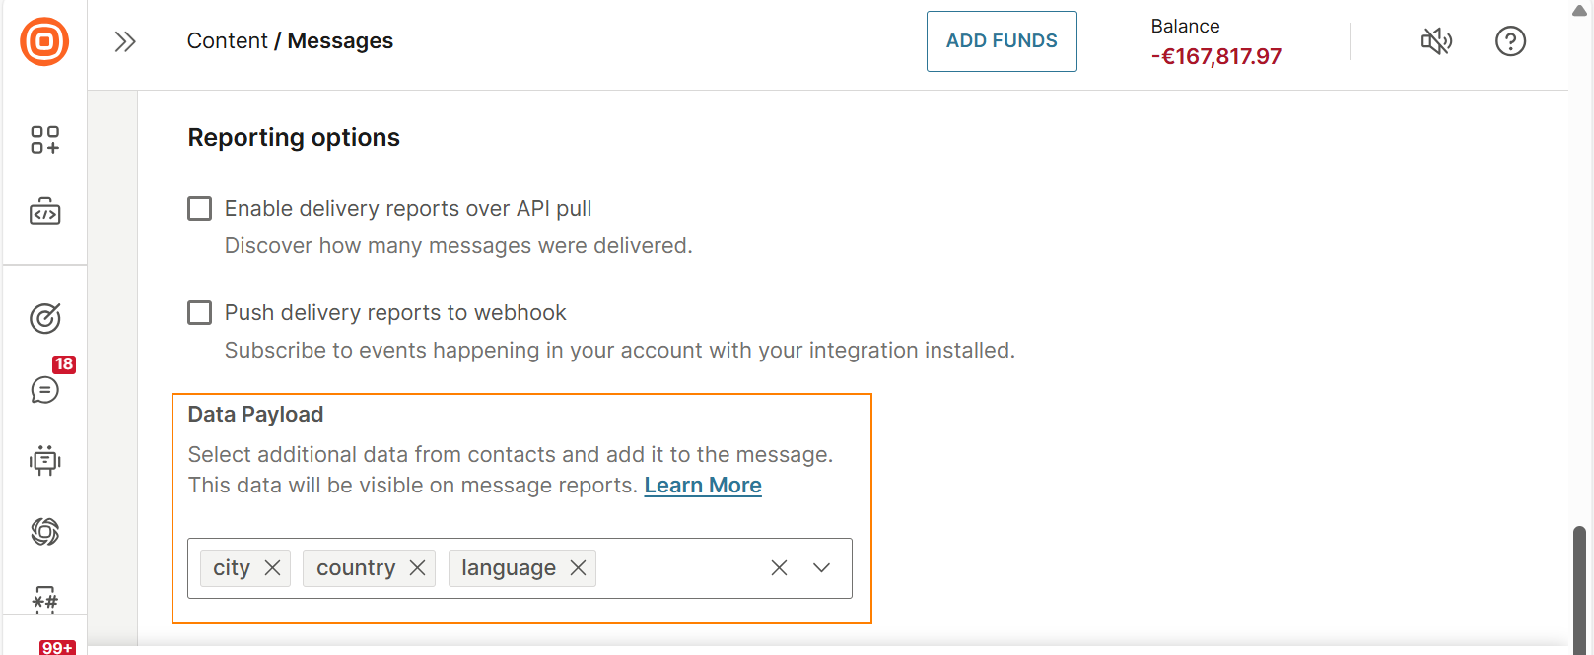Image resolution: width=1594 pixels, height=655 pixels.
Task: Enable delivery reports over API pull
Action: (199, 208)
